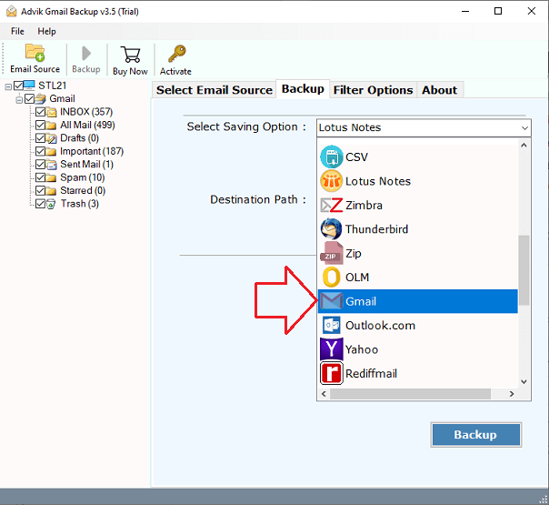Choose the Yahoo purple icon

click(x=331, y=349)
